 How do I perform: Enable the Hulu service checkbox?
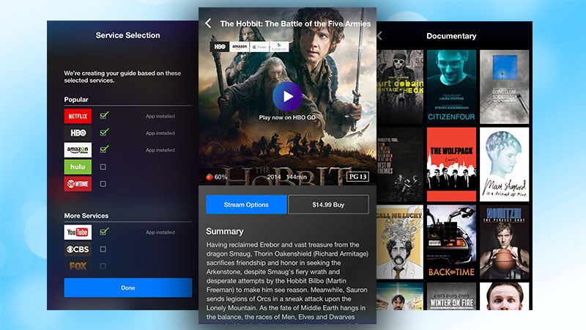103,167
